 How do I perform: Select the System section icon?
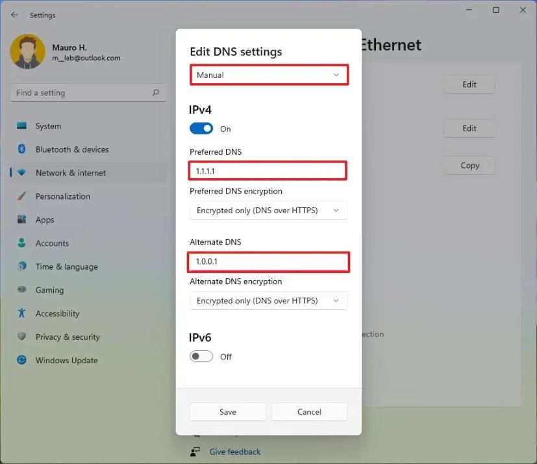coord(20,125)
